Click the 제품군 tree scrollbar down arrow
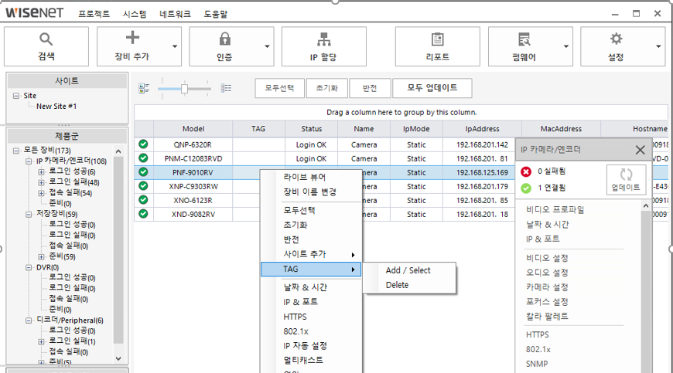The image size is (673, 373). click(118, 359)
